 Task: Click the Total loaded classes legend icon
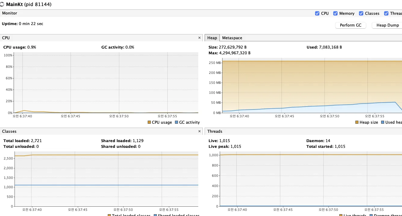[x=109, y=215]
